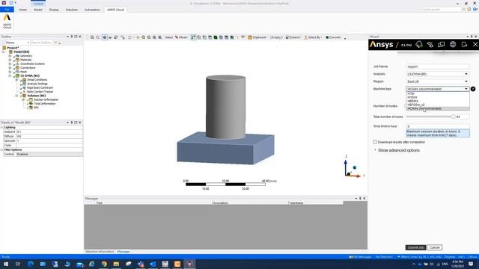This screenshot has width=479, height=269.
Task: Click the Search Outline field
Action: (x=42, y=43)
